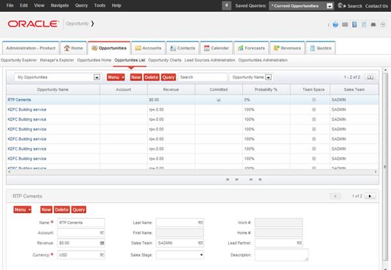The image size is (391, 270).
Task: Open the My Opportunities view dropdown
Action: click(x=96, y=78)
